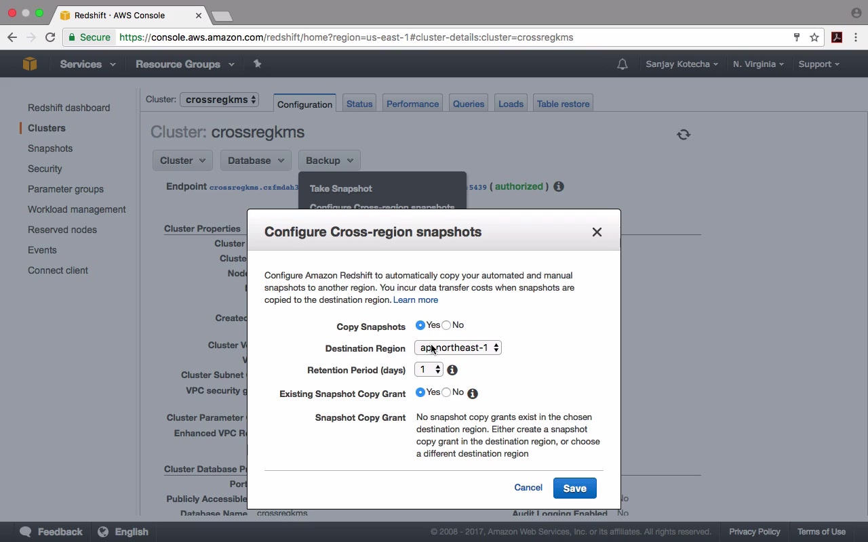Click the Existing Snapshot Copy Grant info icon
868x542 pixels.
(473, 393)
